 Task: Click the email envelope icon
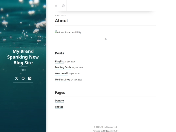pos(30,78)
